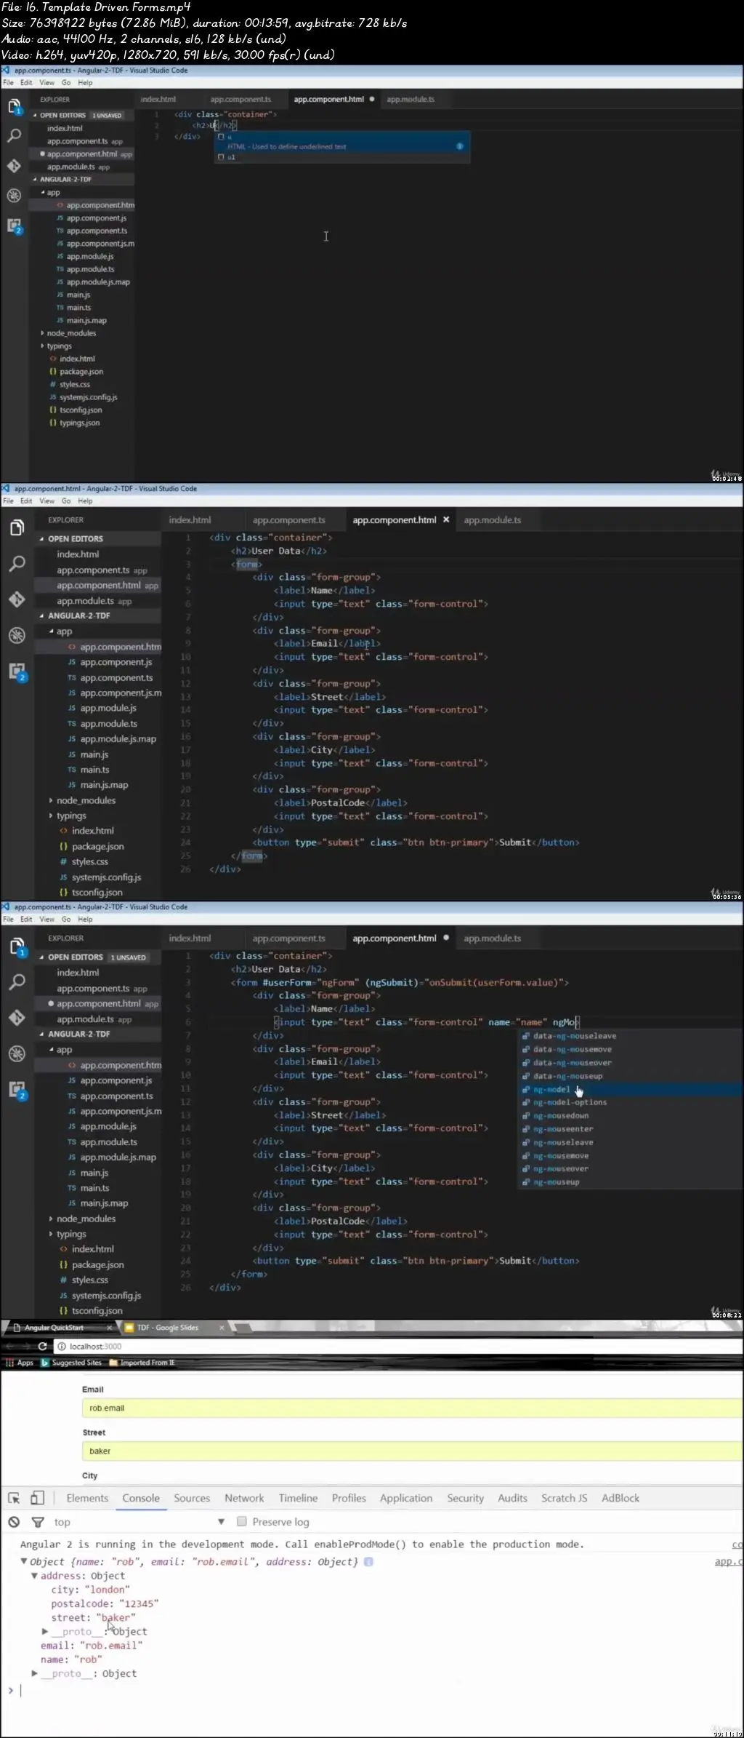Screen dimensions: 744x1738
Task: Toggle the DevTools device toolbar icon
Action: tap(37, 1498)
